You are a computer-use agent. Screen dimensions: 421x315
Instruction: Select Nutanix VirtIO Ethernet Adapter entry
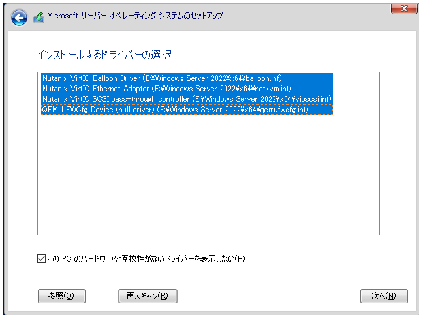[187, 89]
